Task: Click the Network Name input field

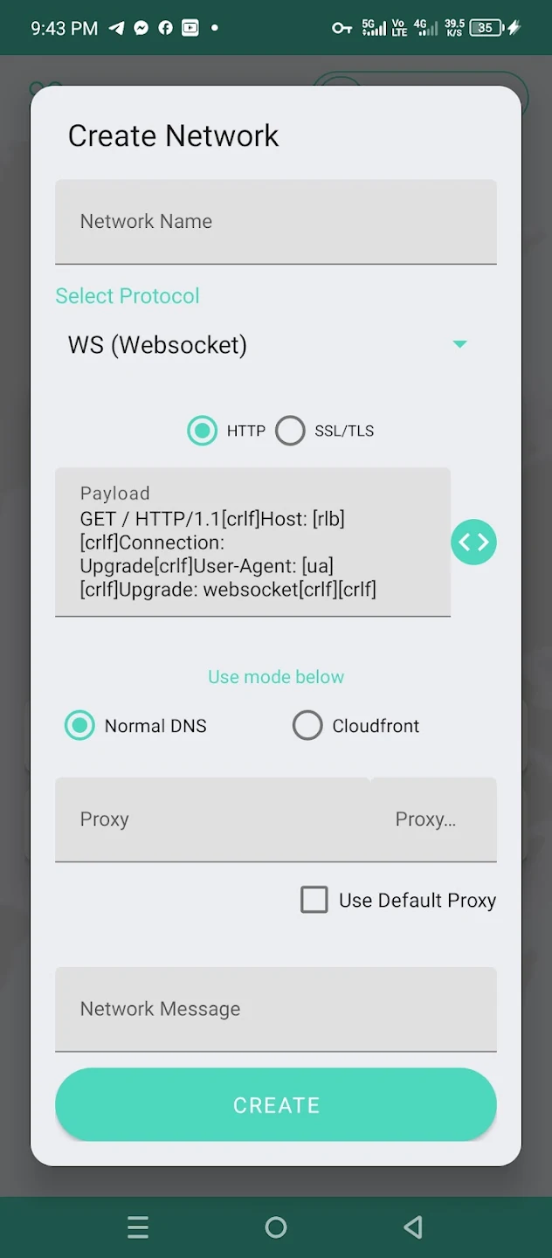Action: coord(276,221)
